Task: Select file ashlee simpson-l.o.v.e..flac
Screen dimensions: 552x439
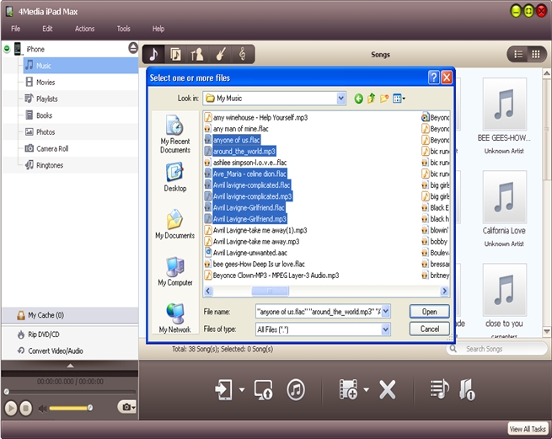Action: tap(246, 163)
